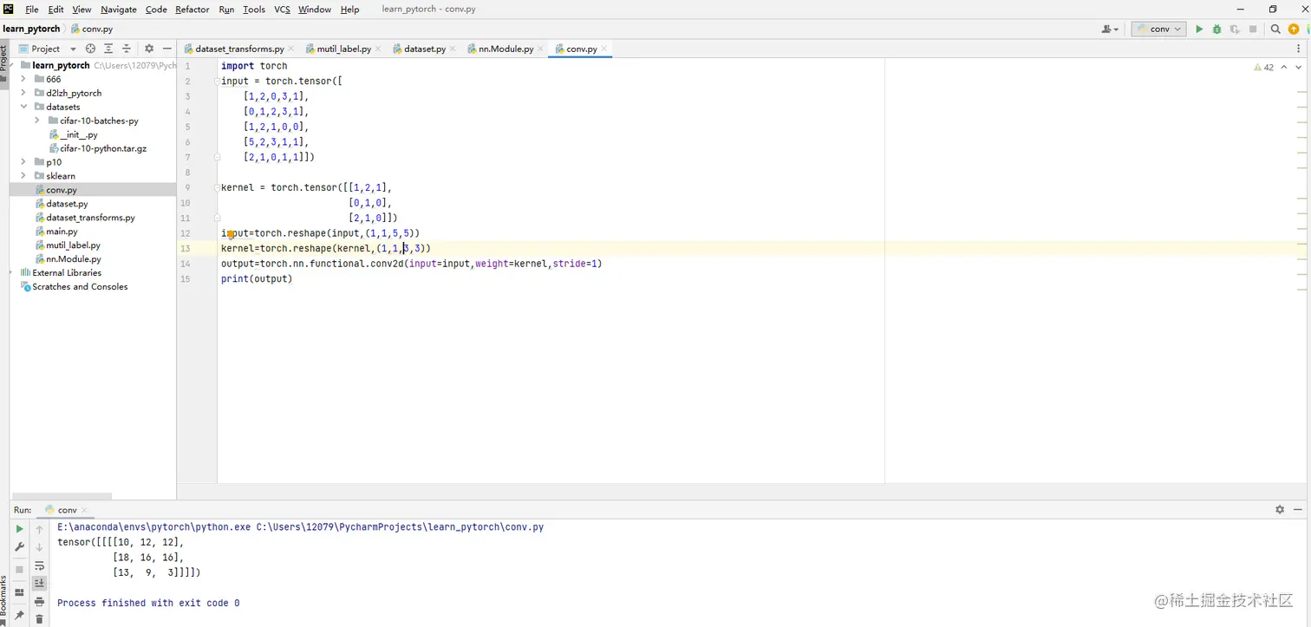Expand the 666 folder
The image size is (1311, 627).
[23, 79]
